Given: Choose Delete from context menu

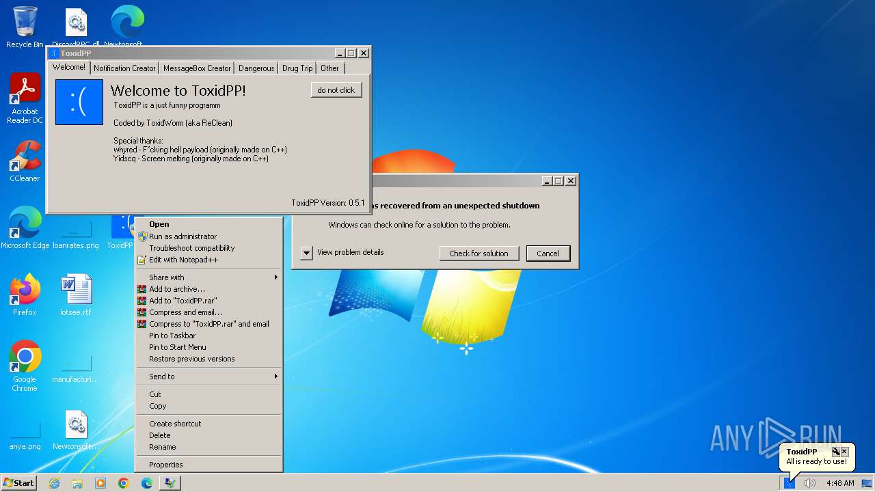Looking at the screenshot, I should pos(208,435).
